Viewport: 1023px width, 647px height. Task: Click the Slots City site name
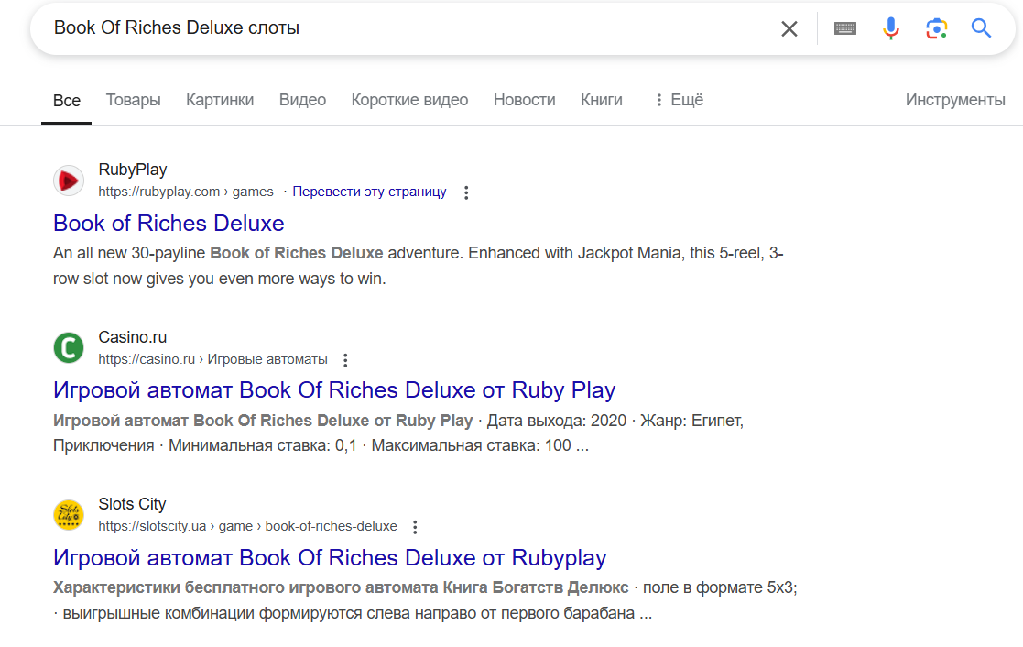click(x=133, y=504)
